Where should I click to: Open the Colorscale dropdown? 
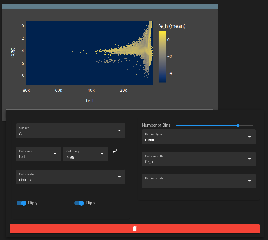point(71,177)
